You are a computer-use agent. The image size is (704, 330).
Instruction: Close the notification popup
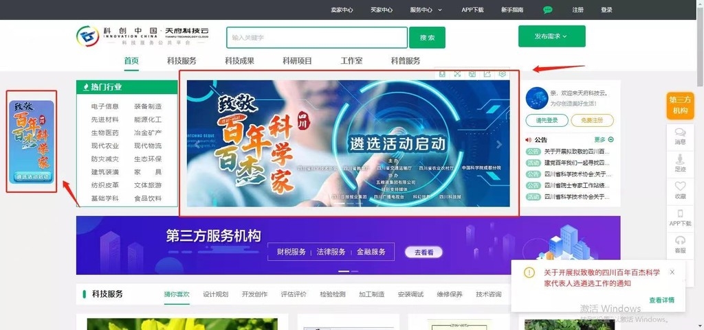pos(672,272)
